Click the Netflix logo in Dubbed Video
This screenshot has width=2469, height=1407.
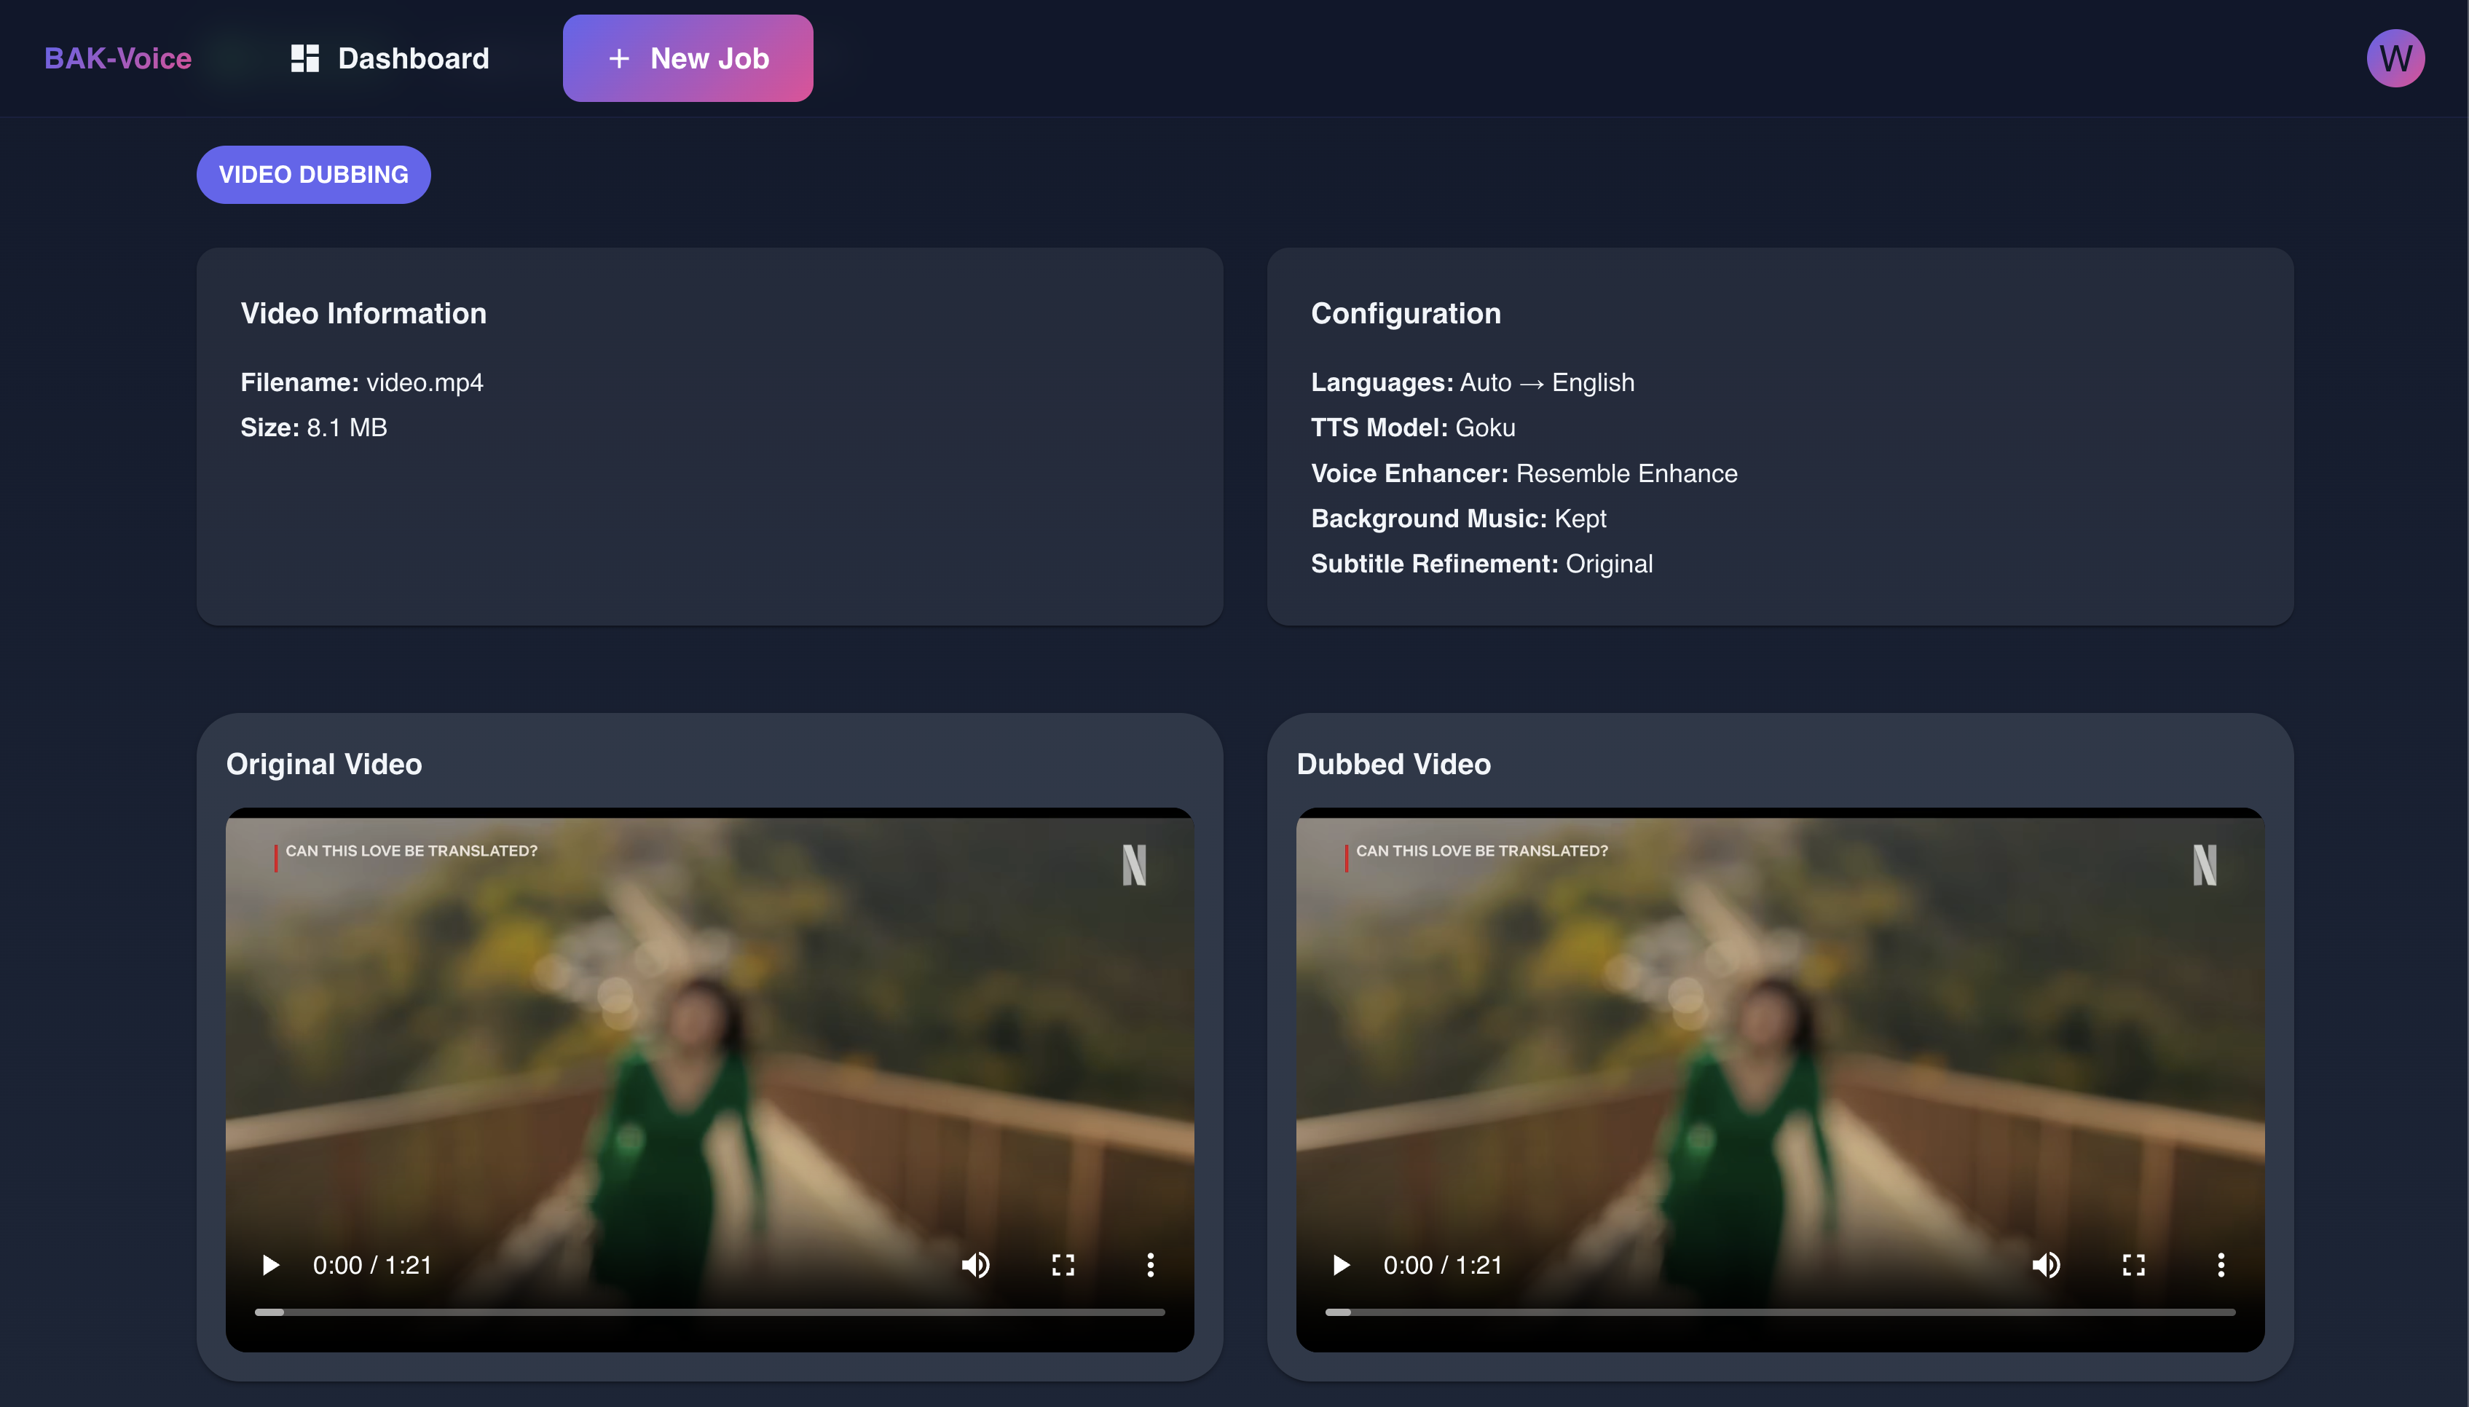click(x=2204, y=865)
